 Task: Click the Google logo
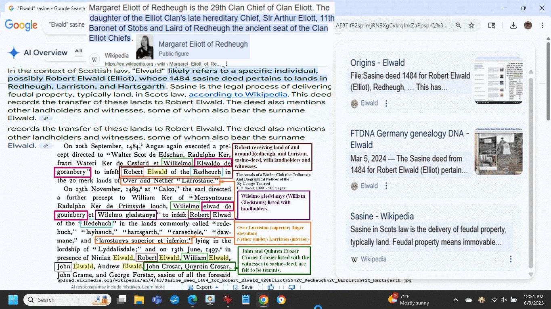(21, 25)
